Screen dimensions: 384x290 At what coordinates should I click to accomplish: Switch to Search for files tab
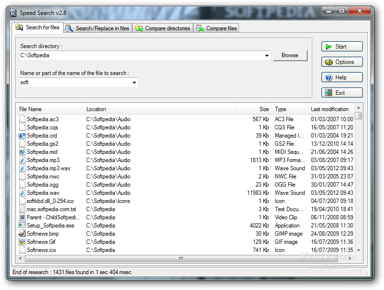[37, 27]
